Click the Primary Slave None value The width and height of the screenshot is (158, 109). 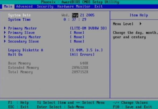tap(77, 33)
